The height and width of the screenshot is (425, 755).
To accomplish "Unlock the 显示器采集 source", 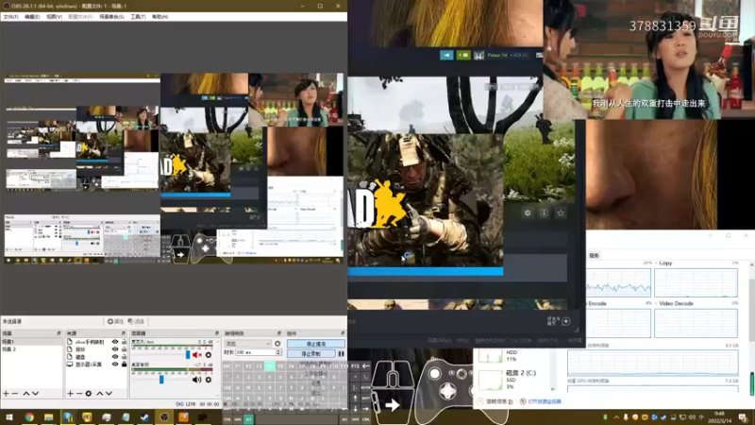I will [124, 365].
